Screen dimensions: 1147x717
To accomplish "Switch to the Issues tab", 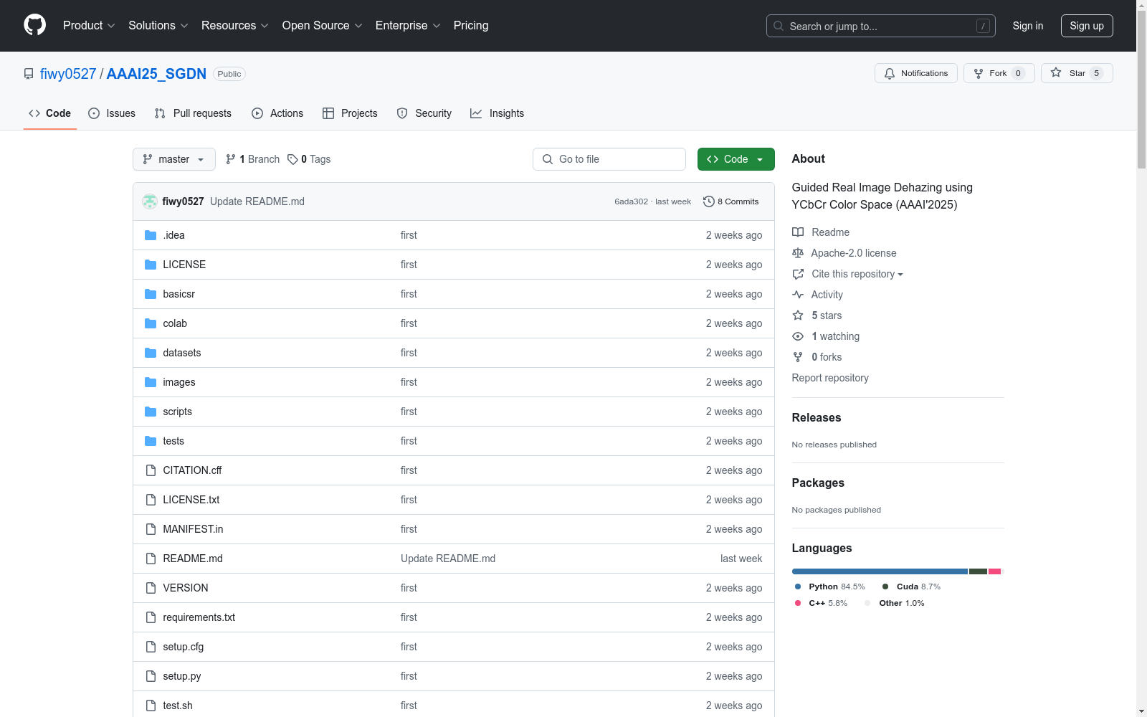I will coord(112,113).
